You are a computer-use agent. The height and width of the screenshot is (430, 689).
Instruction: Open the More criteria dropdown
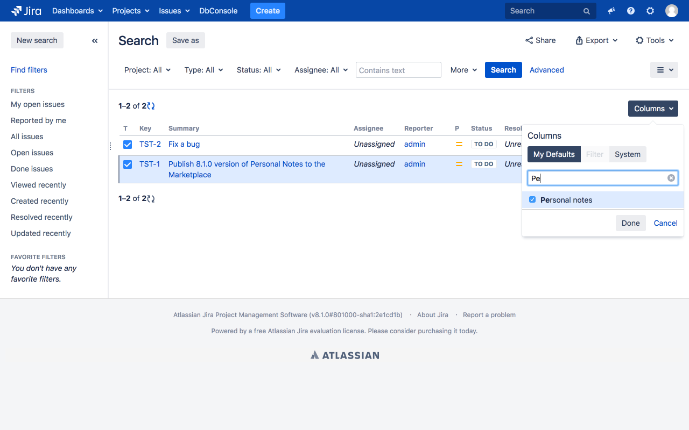[x=464, y=70]
